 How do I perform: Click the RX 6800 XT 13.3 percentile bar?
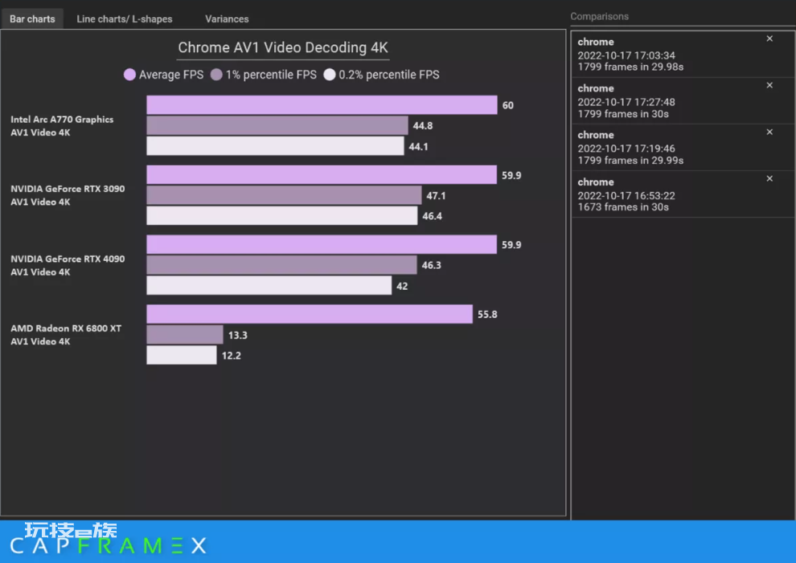coord(185,335)
